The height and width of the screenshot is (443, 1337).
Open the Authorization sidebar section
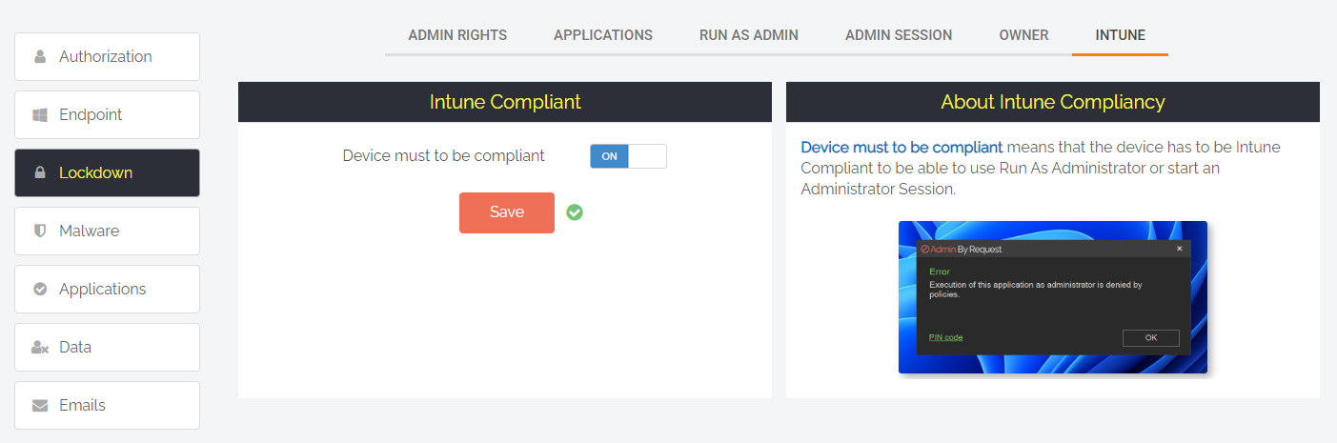107,56
